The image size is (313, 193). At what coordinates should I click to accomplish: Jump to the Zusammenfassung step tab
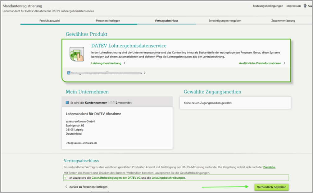pyautogui.click(x=283, y=21)
